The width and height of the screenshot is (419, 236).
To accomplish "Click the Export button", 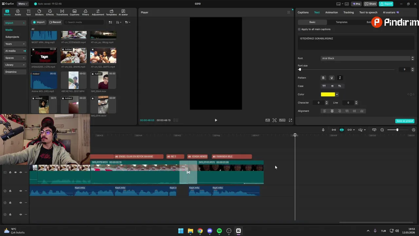I will (386, 4).
